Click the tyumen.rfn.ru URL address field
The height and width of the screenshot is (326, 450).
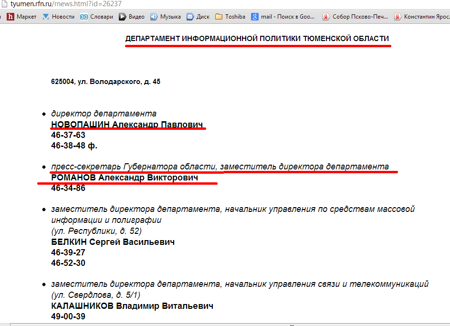click(x=66, y=4)
